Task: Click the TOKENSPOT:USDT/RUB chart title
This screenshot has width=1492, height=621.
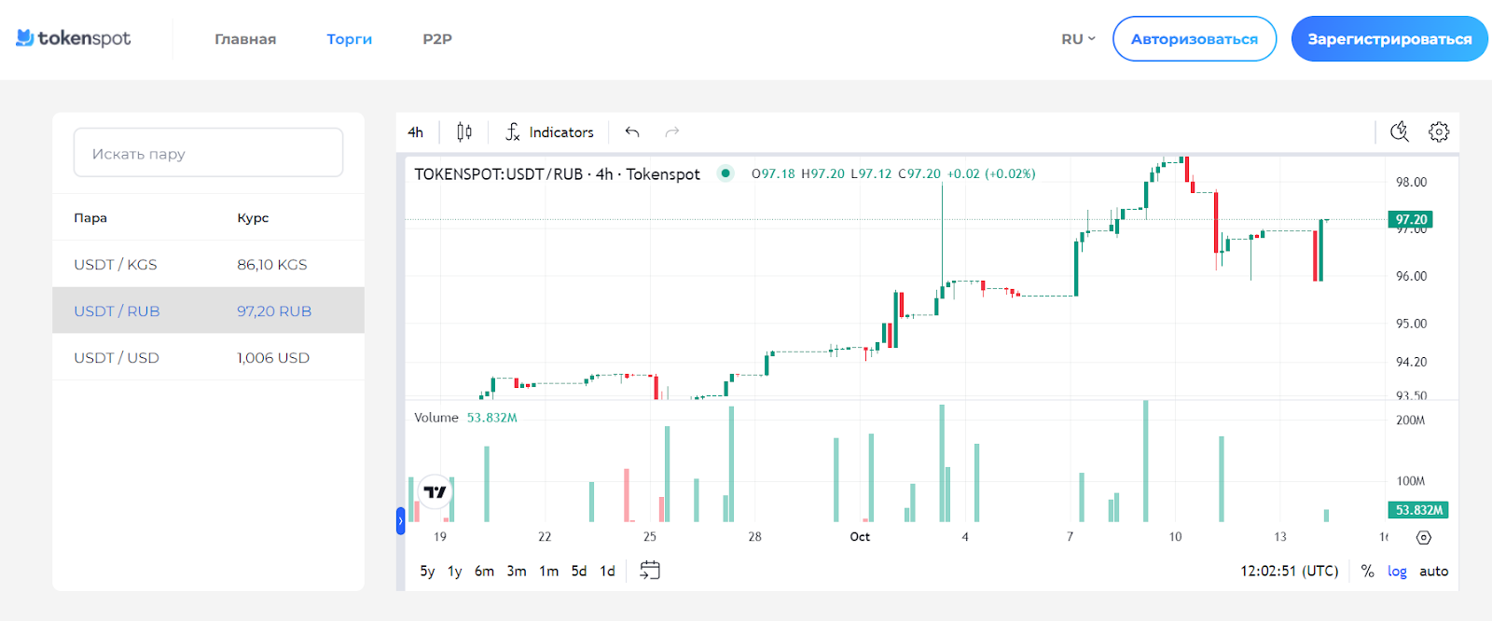Action: (x=557, y=174)
